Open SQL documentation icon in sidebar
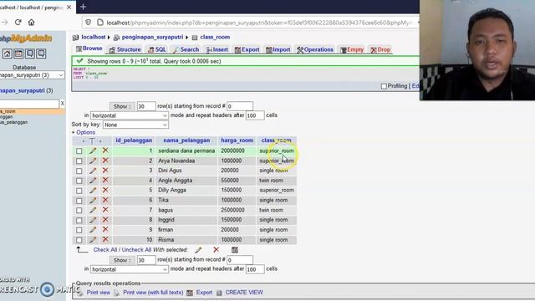This screenshot has height=301, width=535. (x=41, y=54)
